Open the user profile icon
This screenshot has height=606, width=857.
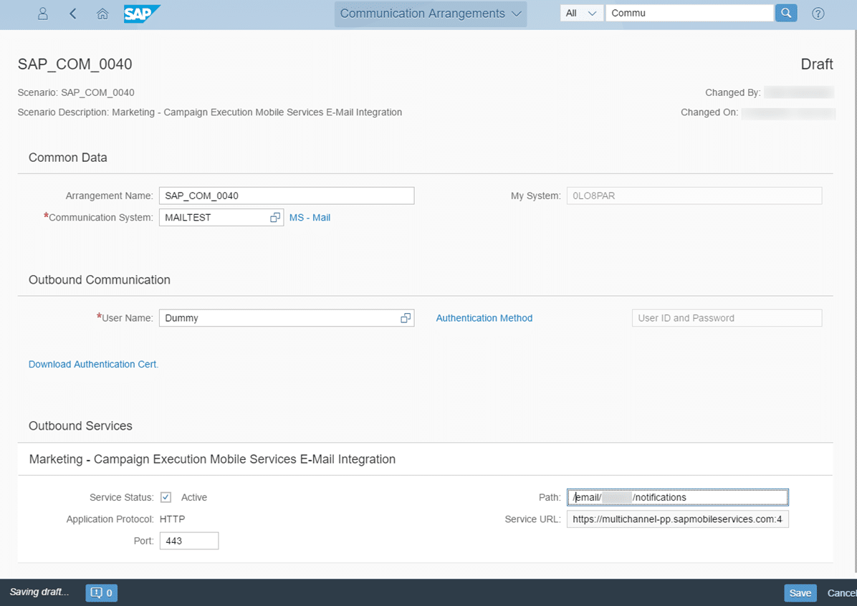click(43, 14)
